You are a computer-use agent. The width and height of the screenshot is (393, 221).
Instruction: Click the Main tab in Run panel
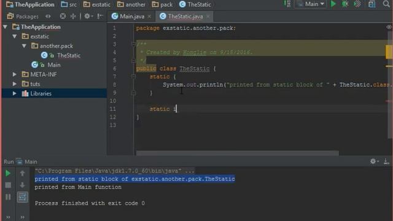point(26,161)
